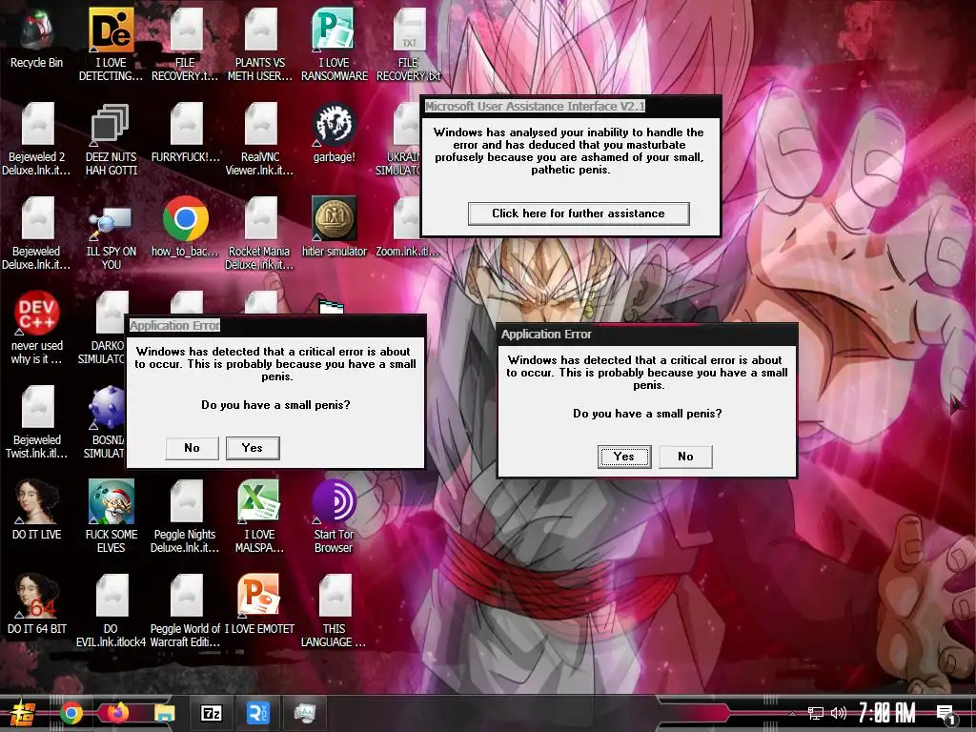This screenshot has height=732, width=976.
Task: Open the RealVNC taskbar icon
Action: pos(257,713)
